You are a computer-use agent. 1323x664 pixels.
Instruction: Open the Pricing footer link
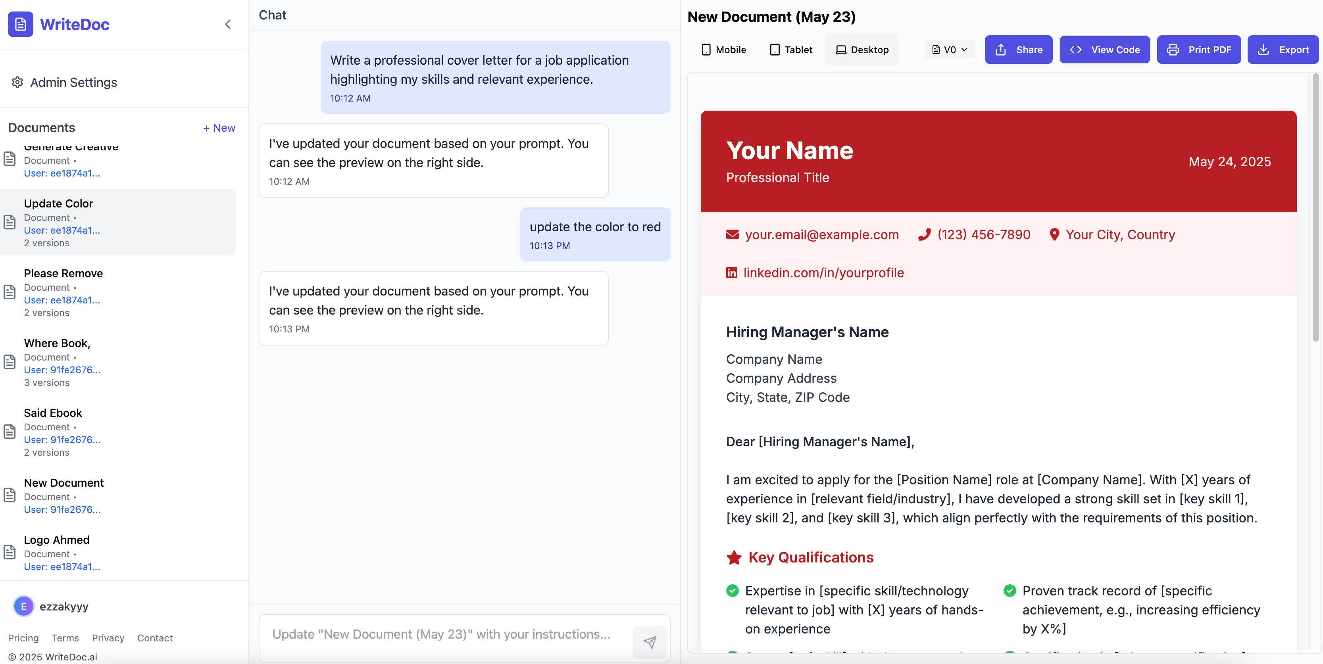23,638
